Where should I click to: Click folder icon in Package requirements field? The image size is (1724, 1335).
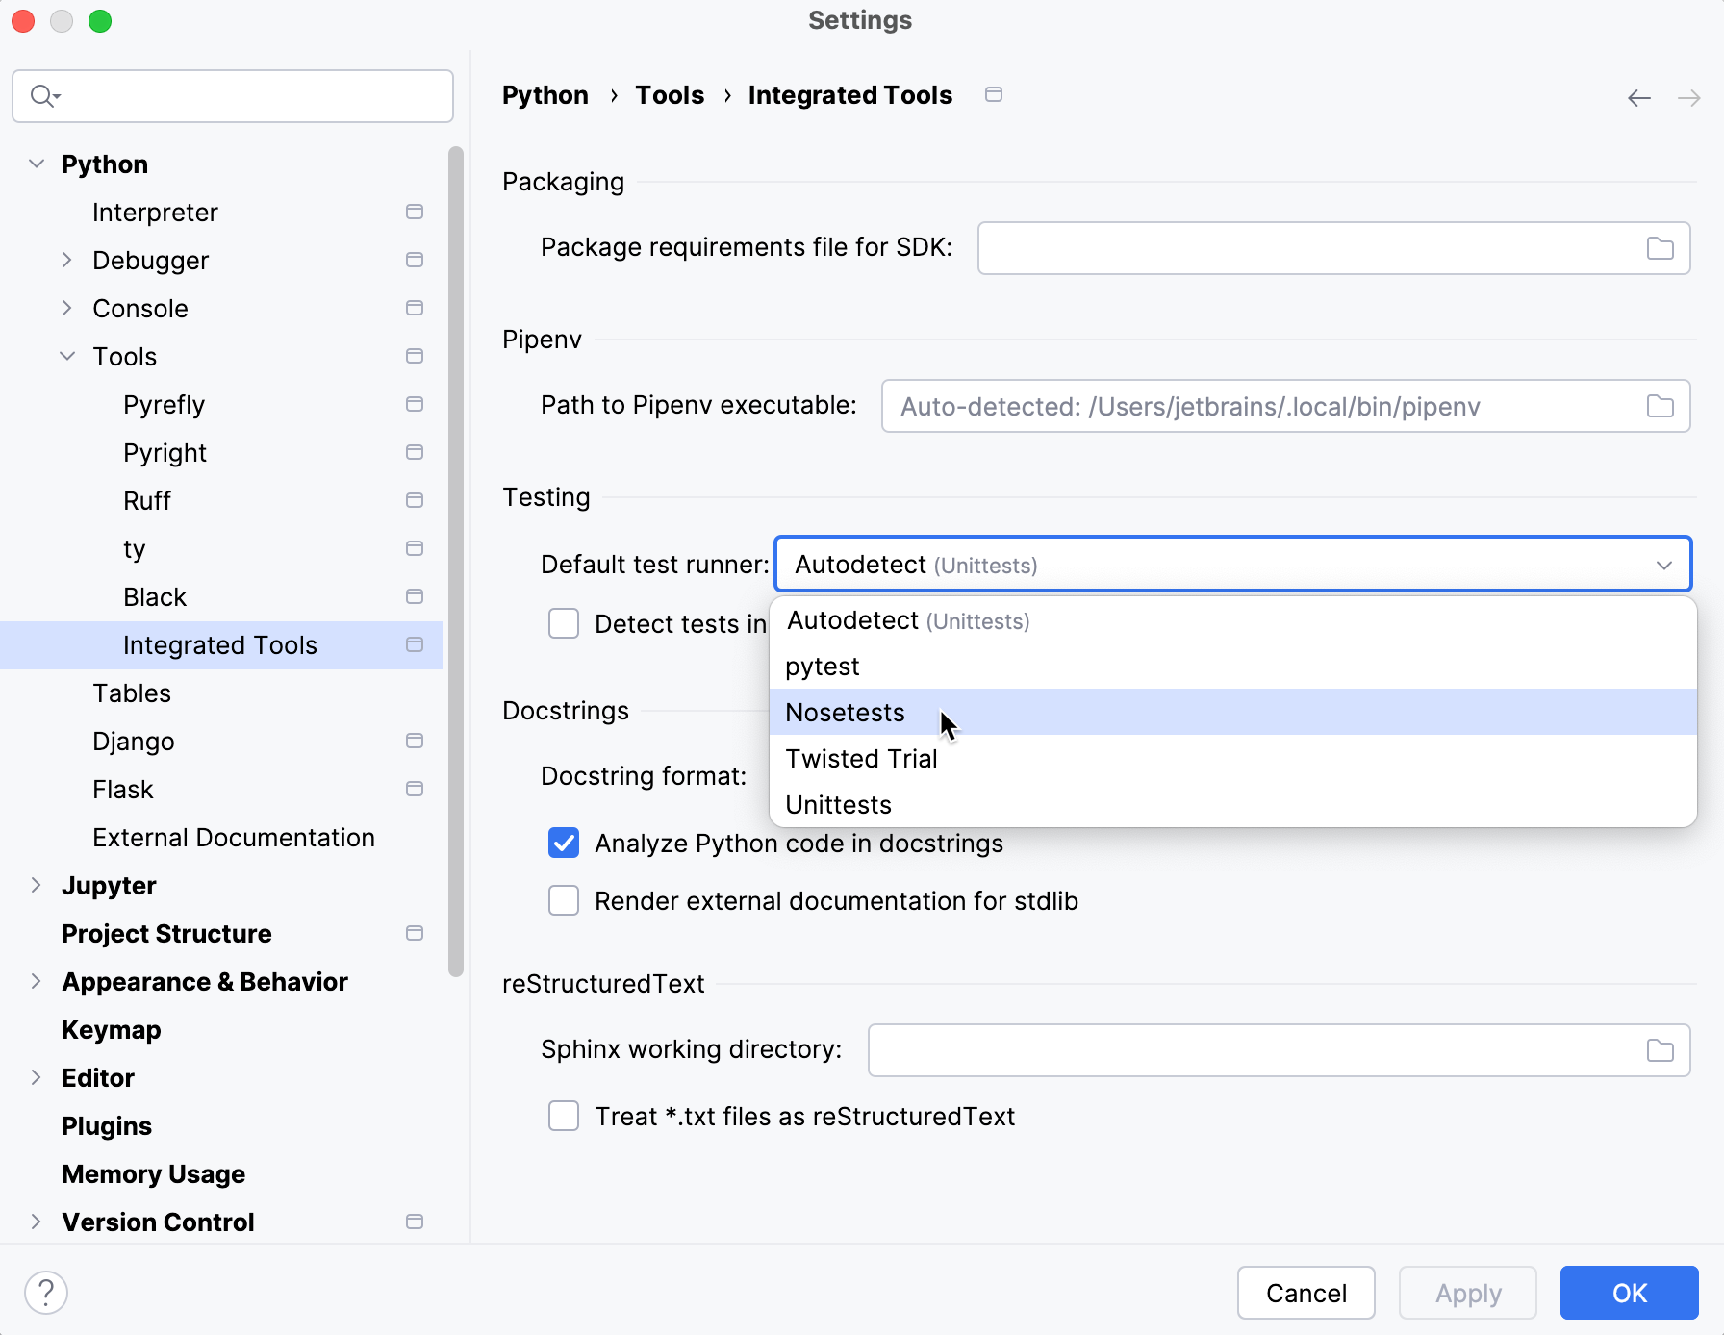1660,248
